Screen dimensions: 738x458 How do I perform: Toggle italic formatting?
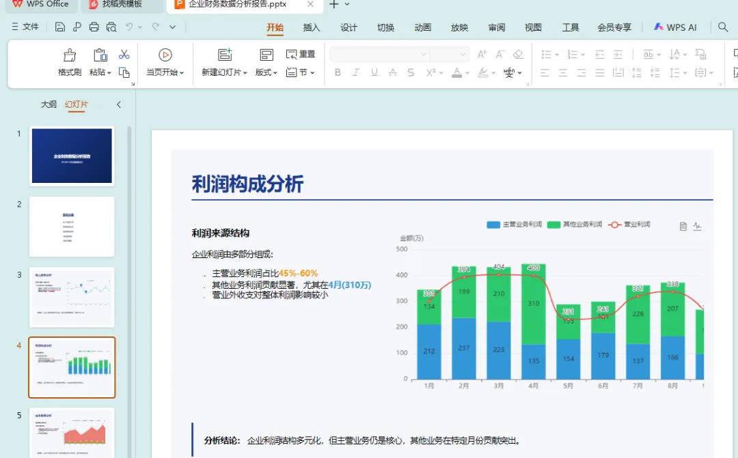coord(355,72)
